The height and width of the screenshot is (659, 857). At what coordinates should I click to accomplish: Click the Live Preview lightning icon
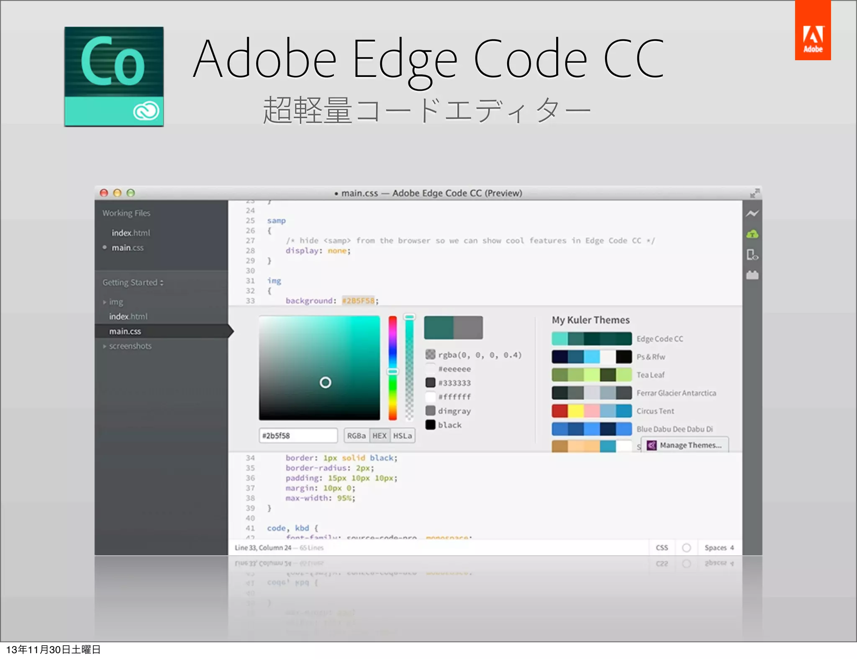pyautogui.click(x=752, y=214)
